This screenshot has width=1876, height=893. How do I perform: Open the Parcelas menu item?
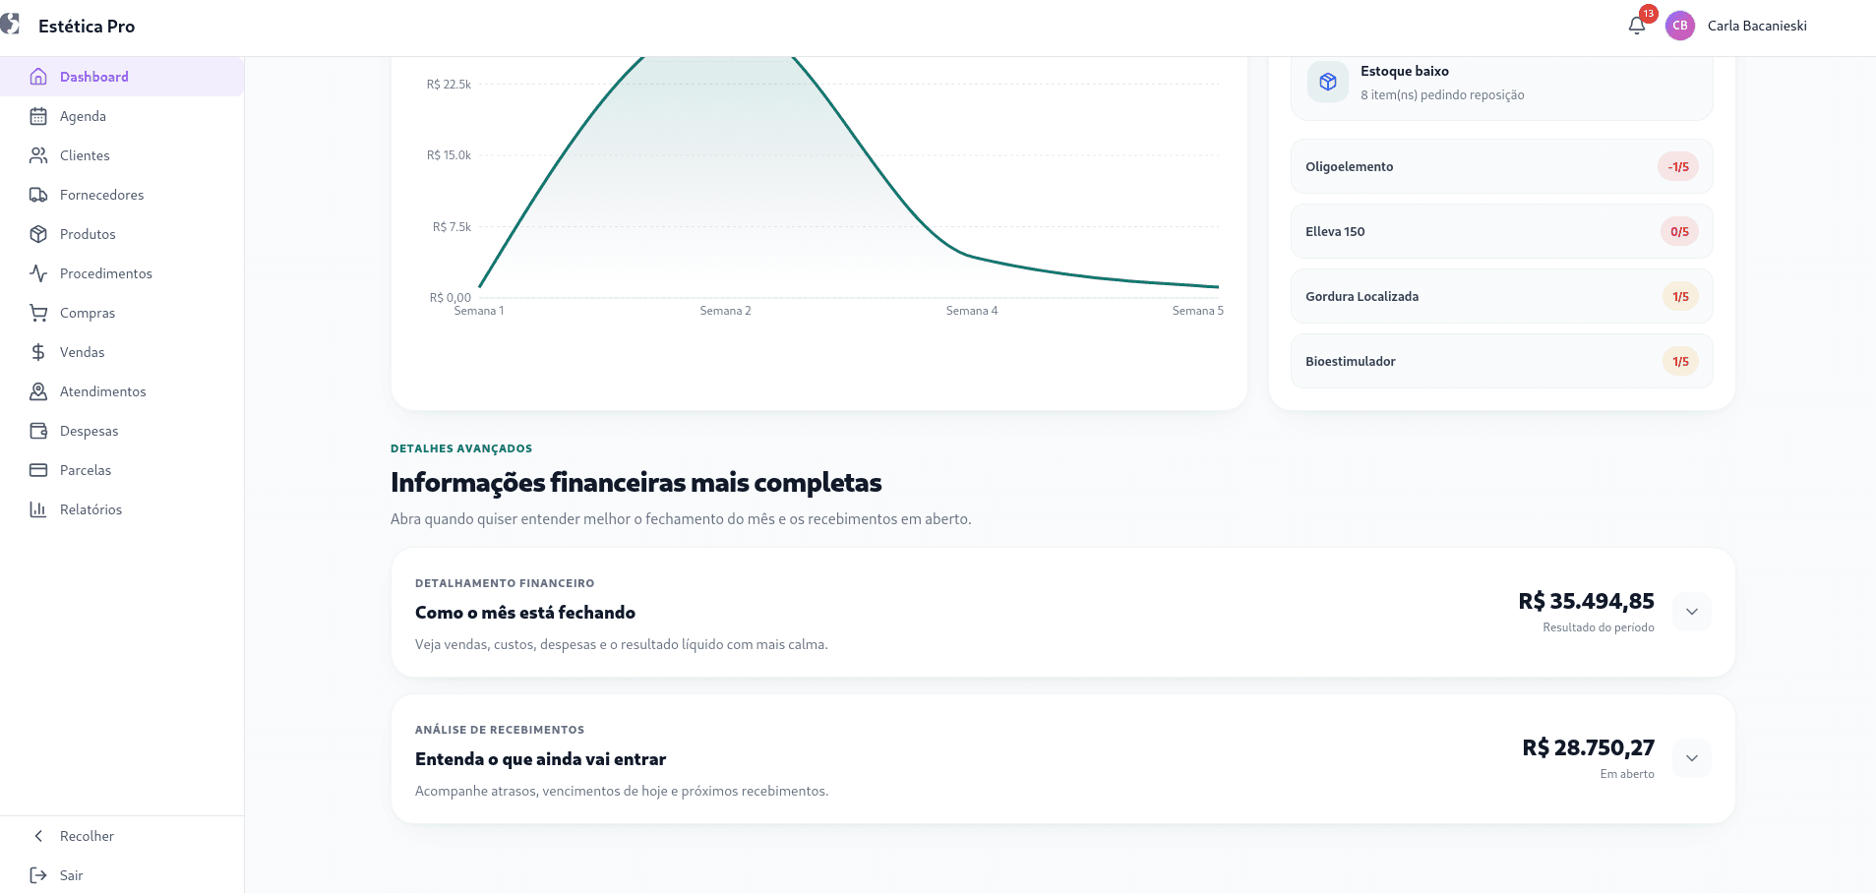122,470
